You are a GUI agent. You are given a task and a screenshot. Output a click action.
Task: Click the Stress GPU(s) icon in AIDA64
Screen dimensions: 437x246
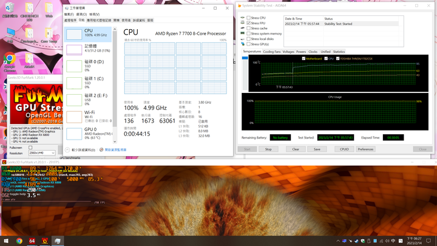pyautogui.click(x=242, y=44)
